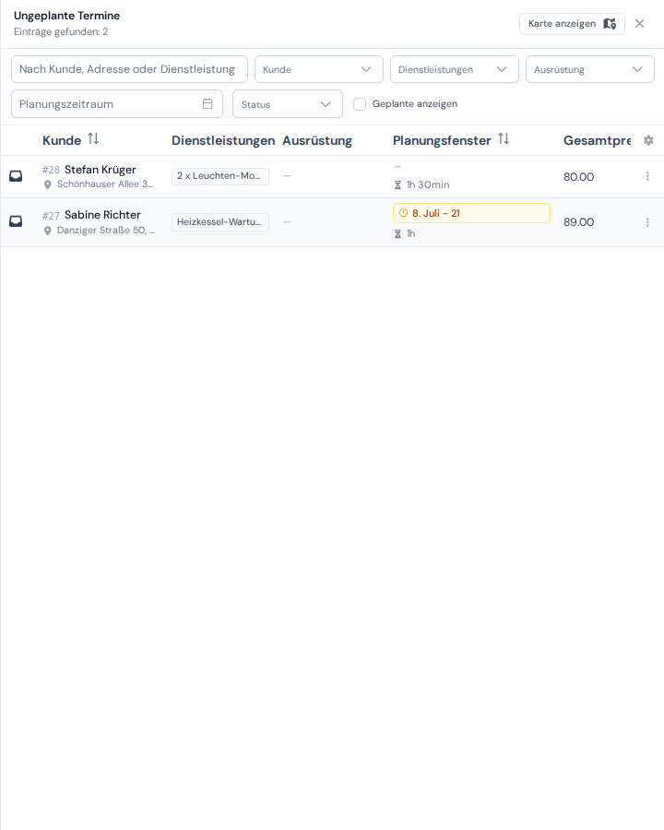
Task: Click Karte anzeigen button
Action: click(572, 24)
